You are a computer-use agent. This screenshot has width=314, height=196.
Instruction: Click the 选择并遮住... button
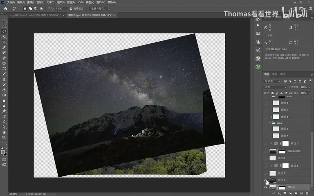pyautogui.click(x=99, y=9)
